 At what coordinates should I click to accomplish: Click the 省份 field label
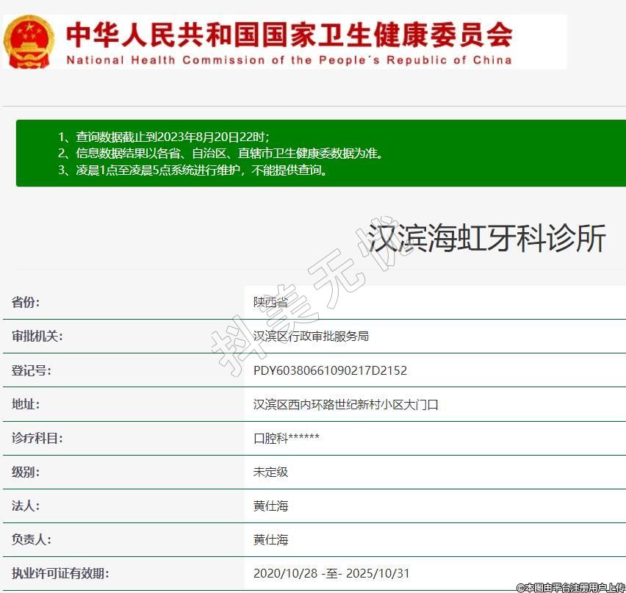click(26, 302)
